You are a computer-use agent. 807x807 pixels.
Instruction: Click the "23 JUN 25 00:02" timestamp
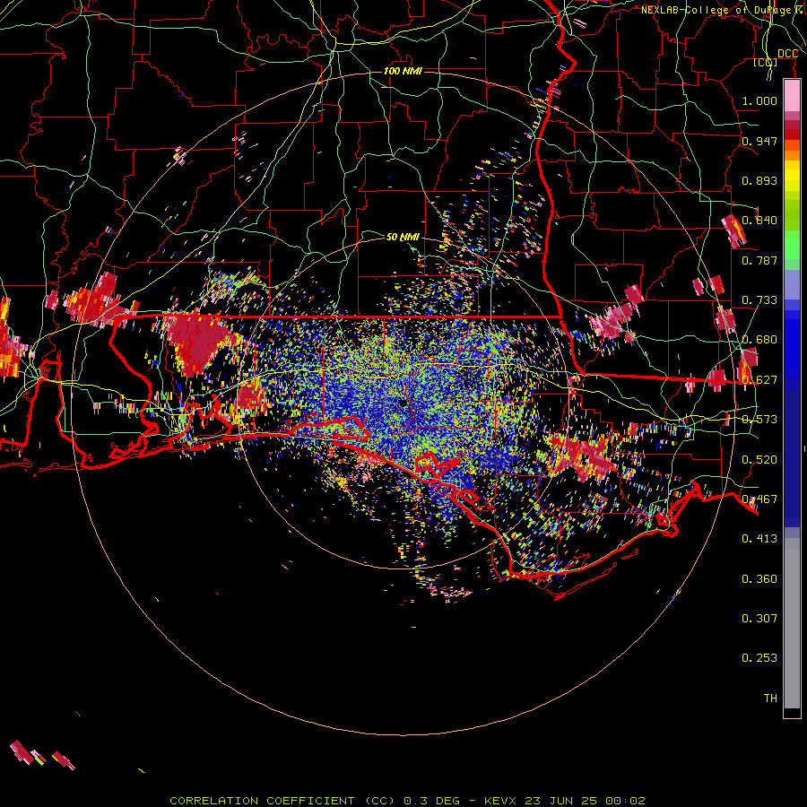(x=585, y=801)
